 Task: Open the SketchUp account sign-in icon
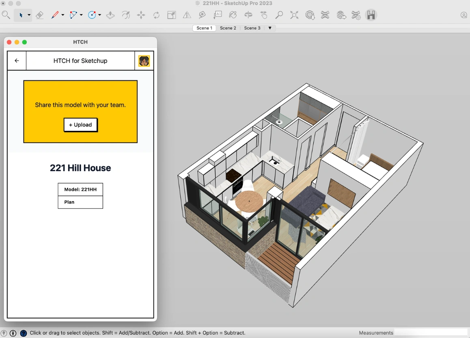click(464, 15)
